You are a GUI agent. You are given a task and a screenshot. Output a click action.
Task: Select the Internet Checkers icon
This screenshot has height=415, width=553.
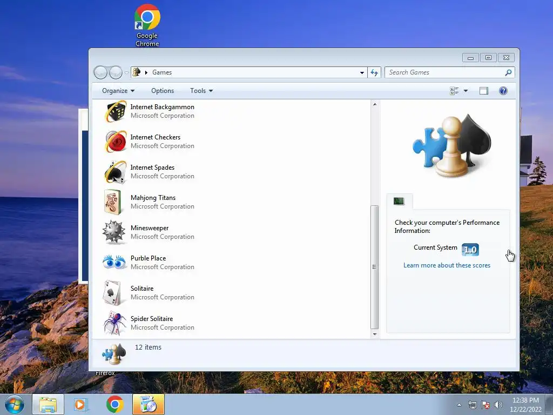tap(115, 142)
